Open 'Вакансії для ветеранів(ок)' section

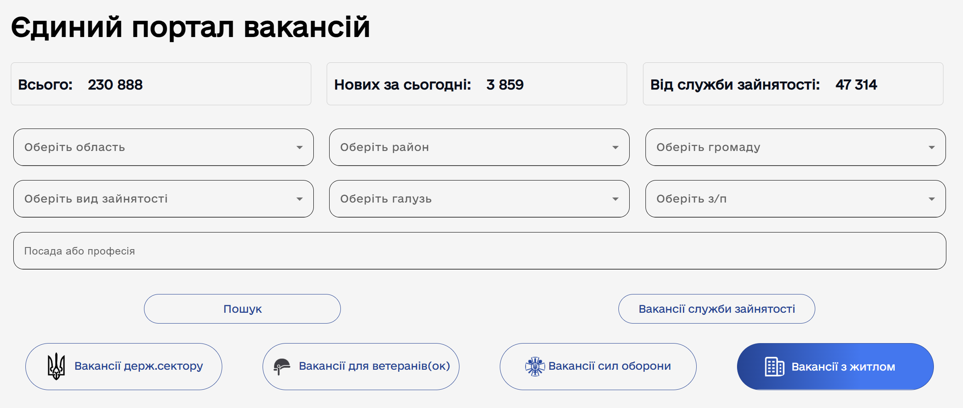tap(374, 366)
